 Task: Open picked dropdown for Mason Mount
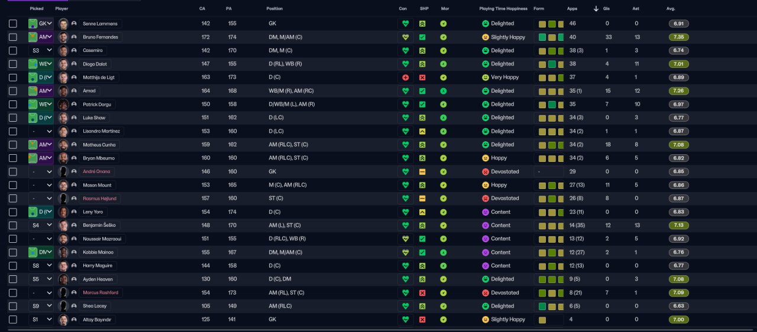(41, 185)
